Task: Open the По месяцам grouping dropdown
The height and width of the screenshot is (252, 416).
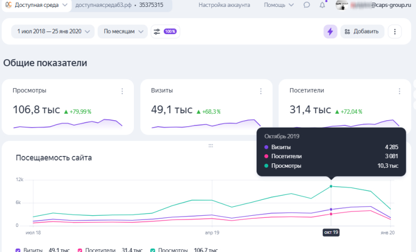Action: (122, 31)
